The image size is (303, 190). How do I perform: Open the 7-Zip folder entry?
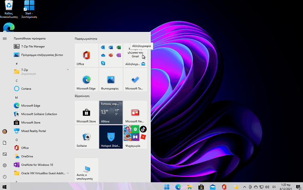(x=42, y=72)
